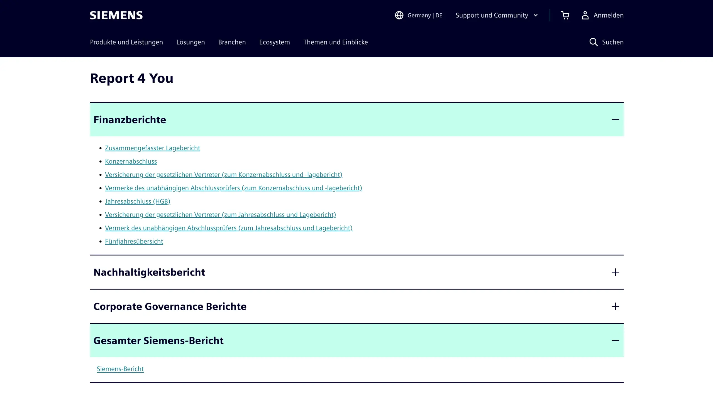Click the Siemens logo
713x393 pixels.
pos(116,15)
